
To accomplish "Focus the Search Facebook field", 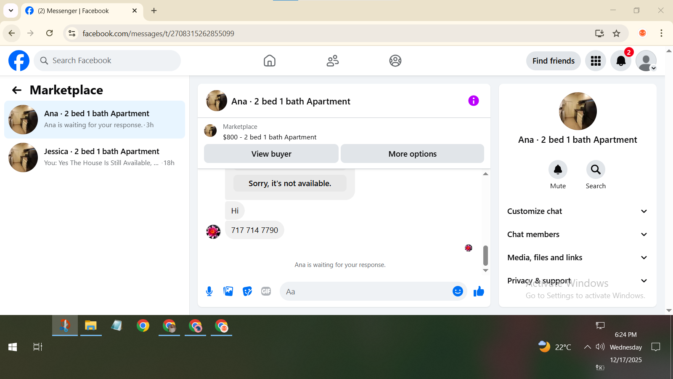I will (107, 61).
